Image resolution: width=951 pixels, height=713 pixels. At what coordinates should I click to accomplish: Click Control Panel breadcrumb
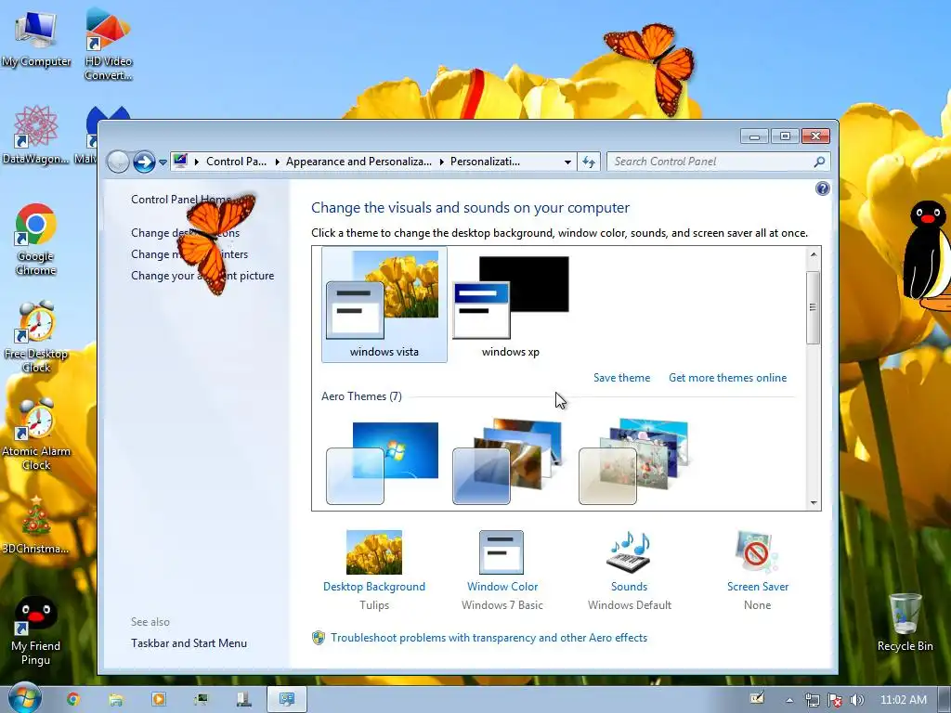236,162
